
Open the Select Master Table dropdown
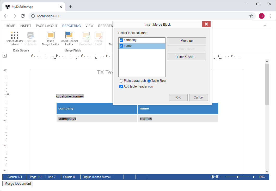pyautogui.click(x=14, y=38)
